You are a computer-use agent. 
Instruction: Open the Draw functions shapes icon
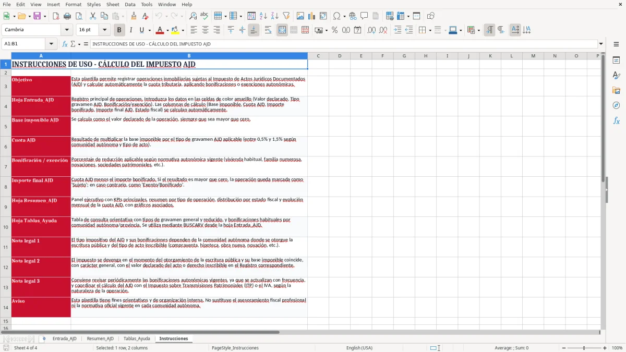click(431, 16)
